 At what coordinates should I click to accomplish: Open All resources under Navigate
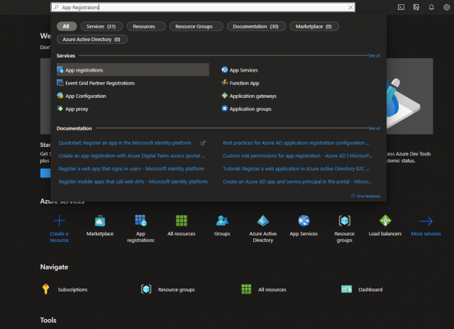(x=264, y=289)
